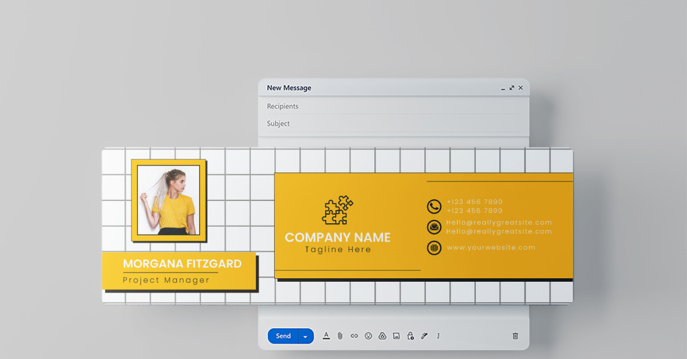Open text formatting color options via the A icon

326,336
